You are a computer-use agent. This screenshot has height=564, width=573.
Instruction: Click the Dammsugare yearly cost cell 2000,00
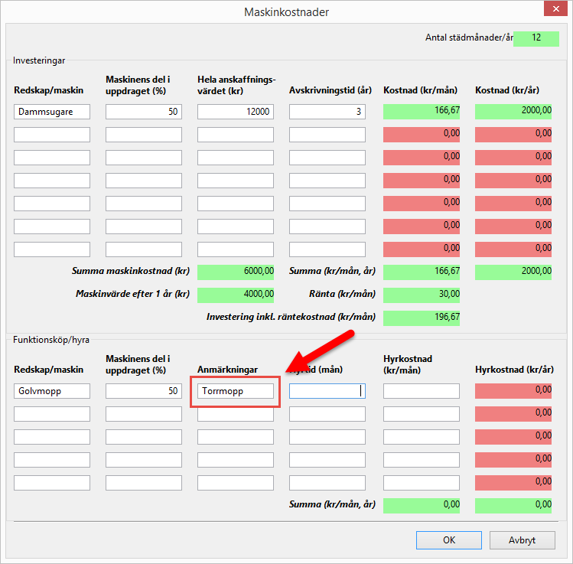pos(513,112)
